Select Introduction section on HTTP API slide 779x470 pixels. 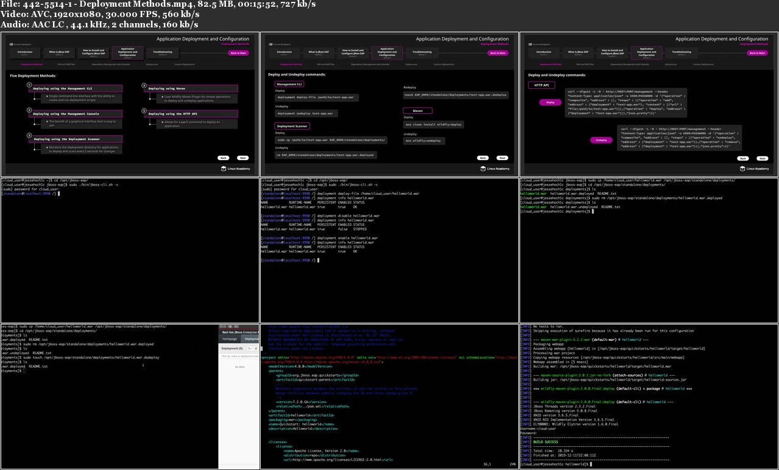pos(544,53)
